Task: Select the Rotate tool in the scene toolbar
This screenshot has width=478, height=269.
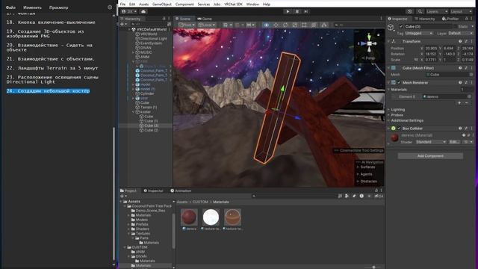Action: pyautogui.click(x=285, y=25)
